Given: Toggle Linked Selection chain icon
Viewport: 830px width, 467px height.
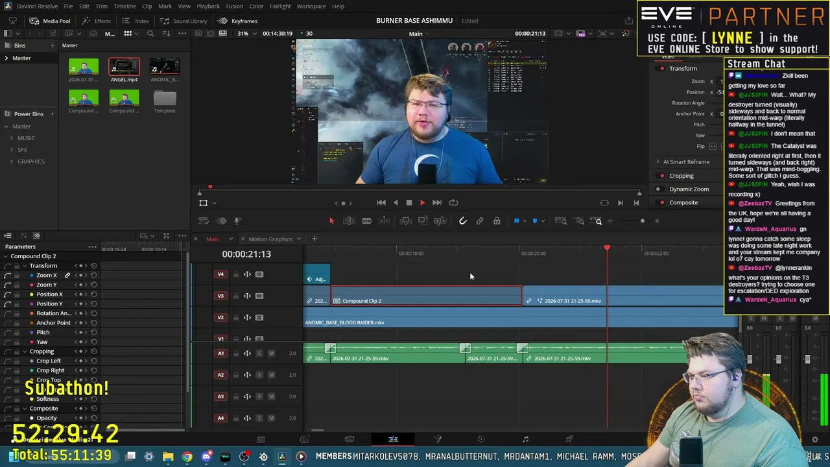Looking at the screenshot, I should click(480, 221).
